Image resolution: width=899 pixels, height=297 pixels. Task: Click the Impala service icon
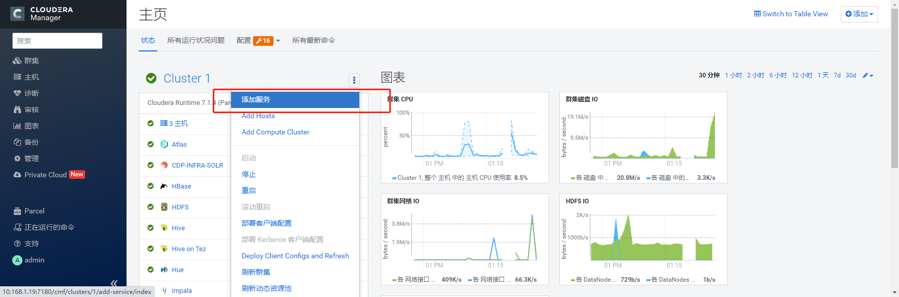coord(164,290)
